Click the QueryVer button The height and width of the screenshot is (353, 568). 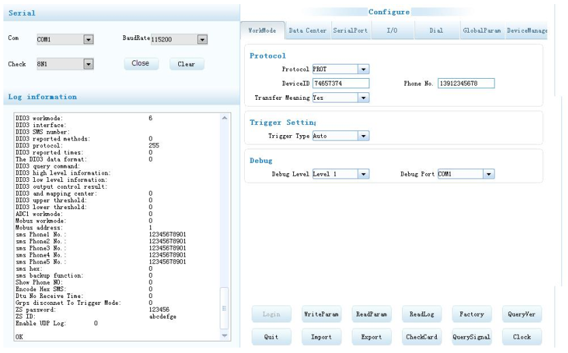click(522, 314)
